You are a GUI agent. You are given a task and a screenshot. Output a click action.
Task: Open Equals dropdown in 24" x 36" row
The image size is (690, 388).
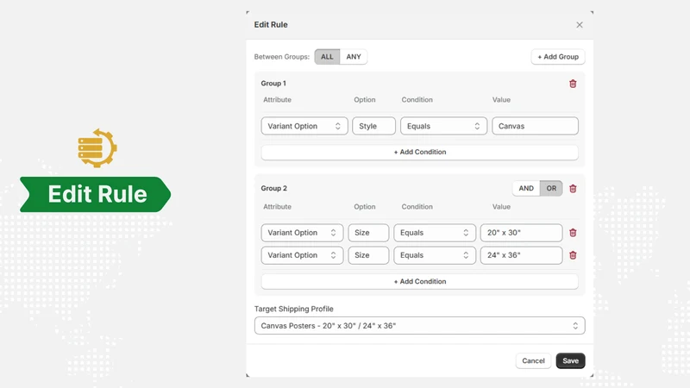tap(435, 255)
